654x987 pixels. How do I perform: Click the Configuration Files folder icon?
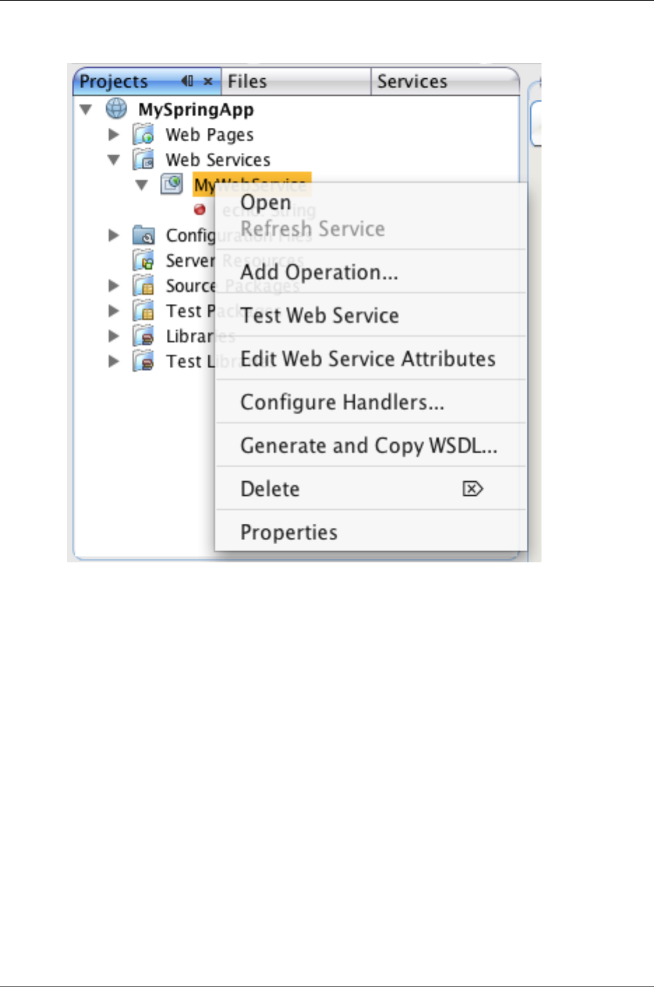[x=144, y=235]
